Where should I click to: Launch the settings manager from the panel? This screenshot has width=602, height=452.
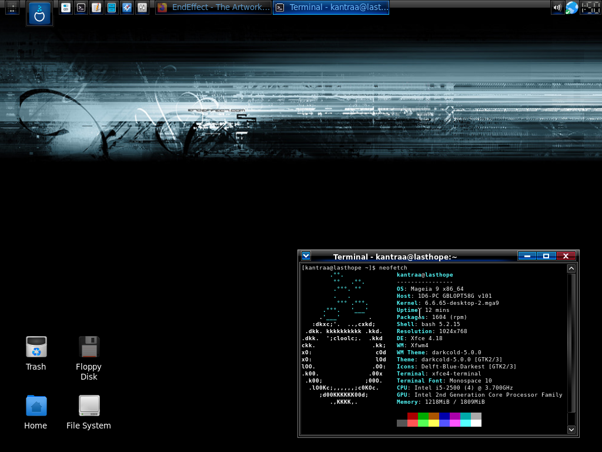tap(66, 7)
